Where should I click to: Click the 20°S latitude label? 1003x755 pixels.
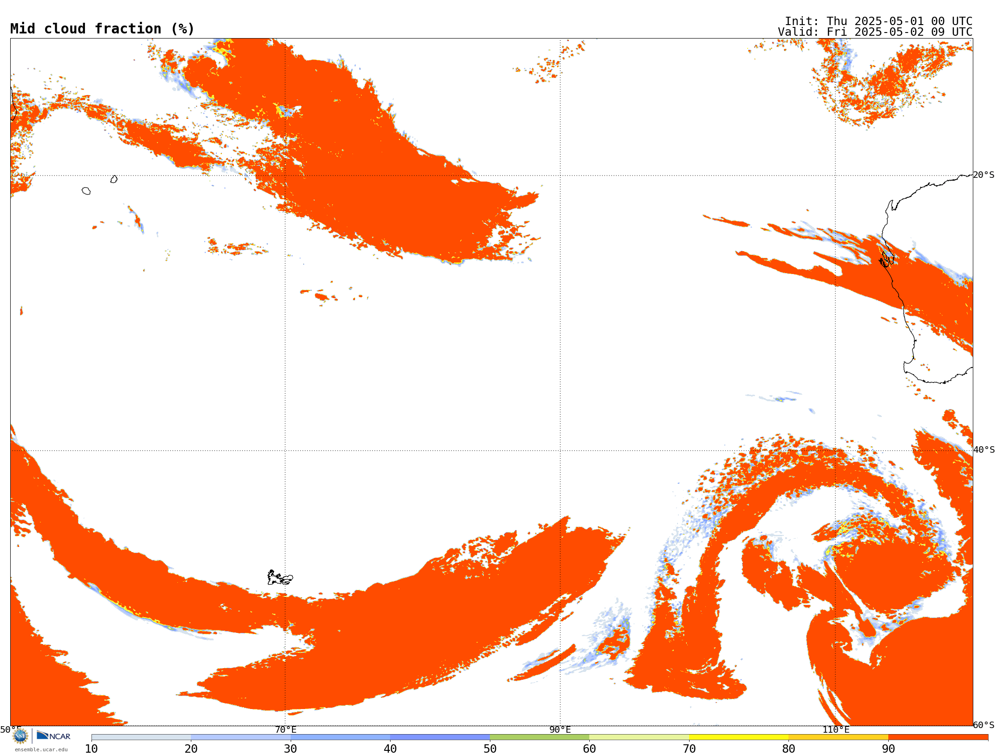point(983,175)
